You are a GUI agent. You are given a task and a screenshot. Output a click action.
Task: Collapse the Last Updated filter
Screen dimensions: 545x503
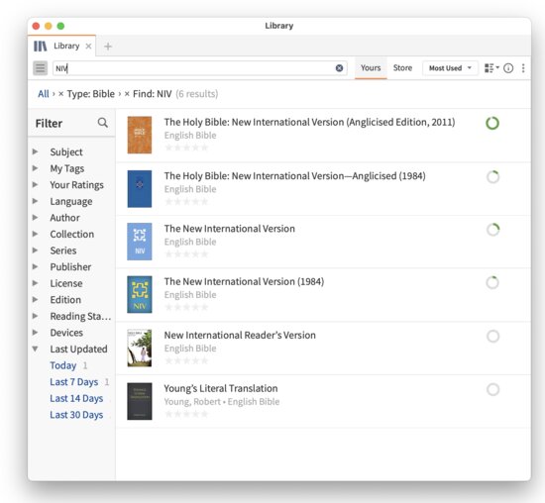(35, 349)
